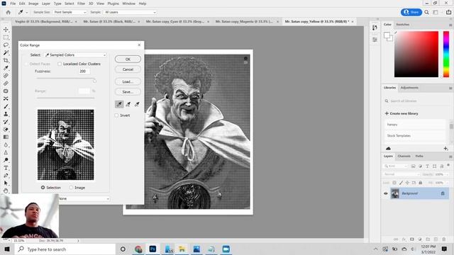Select the Brush tool

click(6, 106)
